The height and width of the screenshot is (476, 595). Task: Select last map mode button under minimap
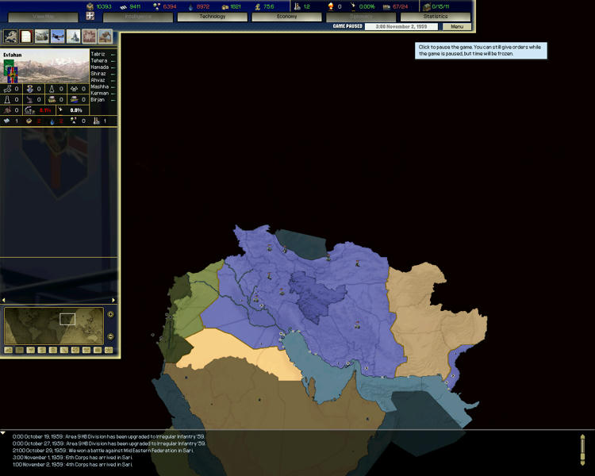pos(109,350)
